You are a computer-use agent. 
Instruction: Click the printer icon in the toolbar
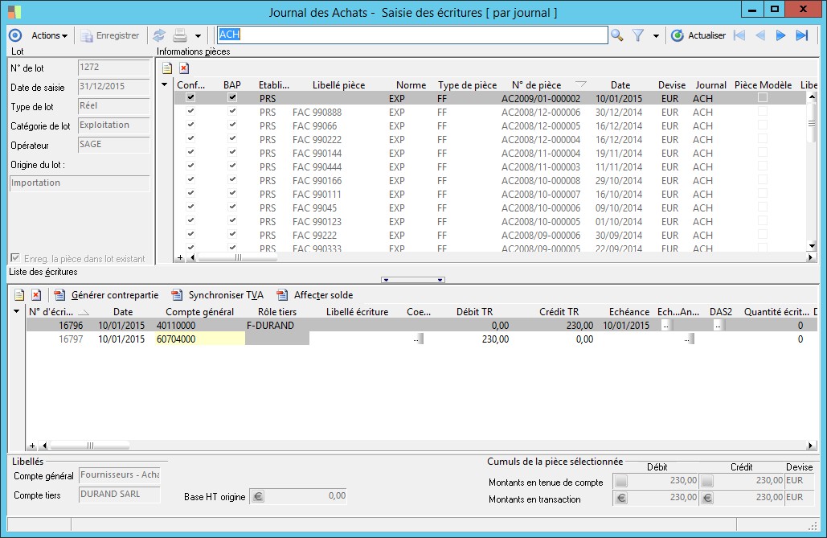(180, 35)
